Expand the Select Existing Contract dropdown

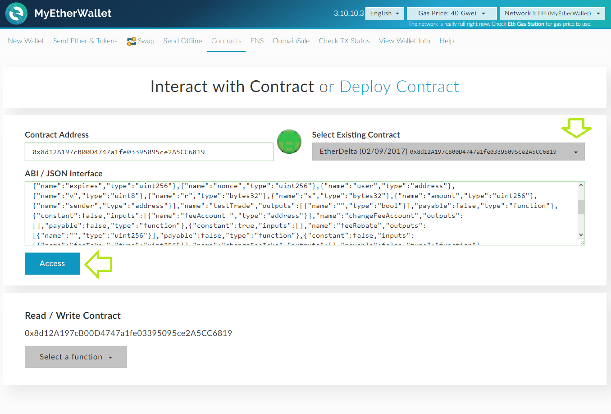click(x=448, y=152)
